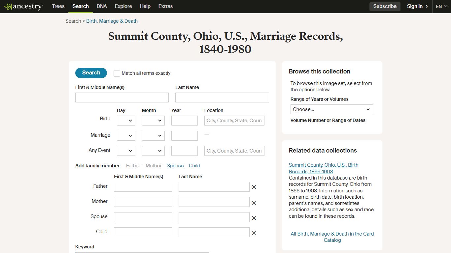
Task: Click the blue Search button
Action: point(91,73)
